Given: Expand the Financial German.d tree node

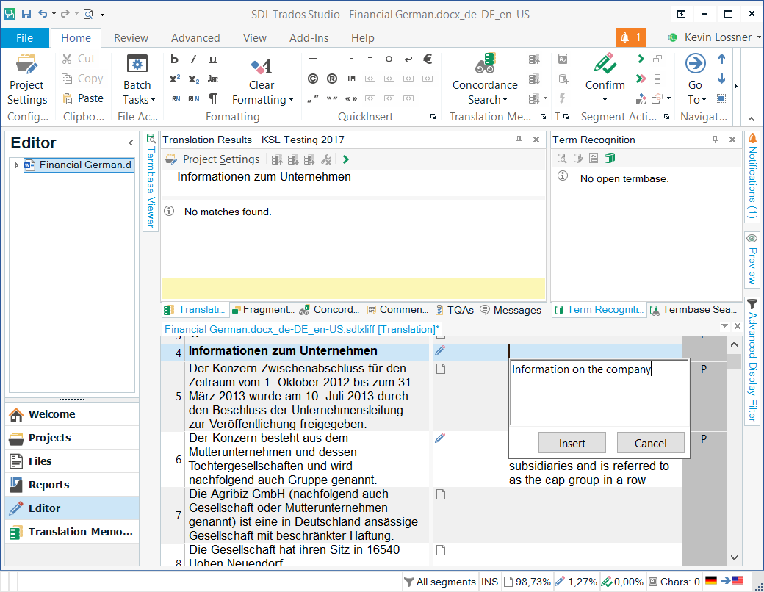Looking at the screenshot, I should [x=17, y=165].
